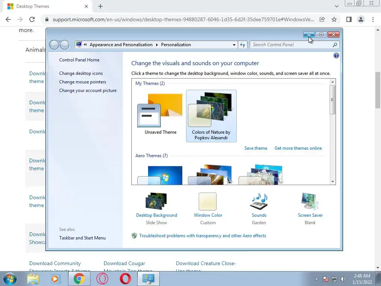This screenshot has height=286, width=381.
Task: Open the red Opera browser taskbar icon
Action: click(125, 279)
